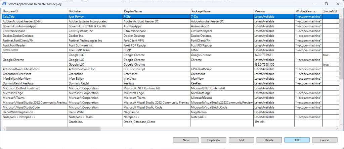Screen dimensions: 344x149
Task: Cancel the application selection dialog
Action: [325, 140]
